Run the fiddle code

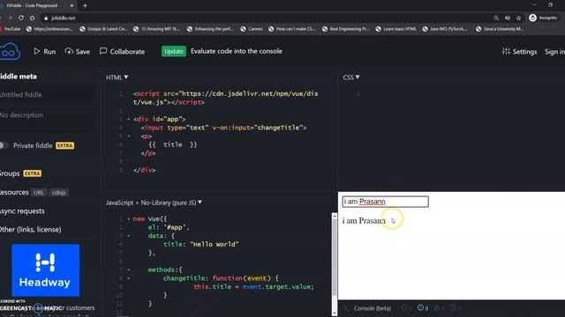(45, 51)
